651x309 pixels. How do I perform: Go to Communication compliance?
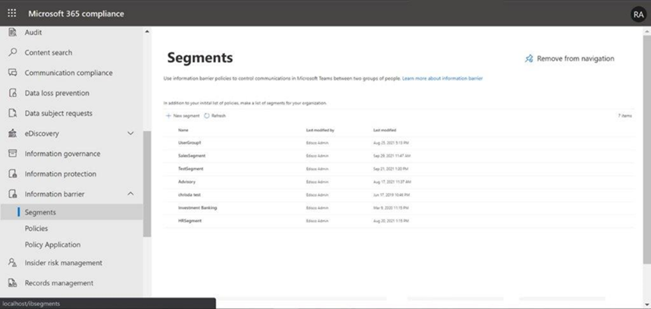(x=68, y=73)
